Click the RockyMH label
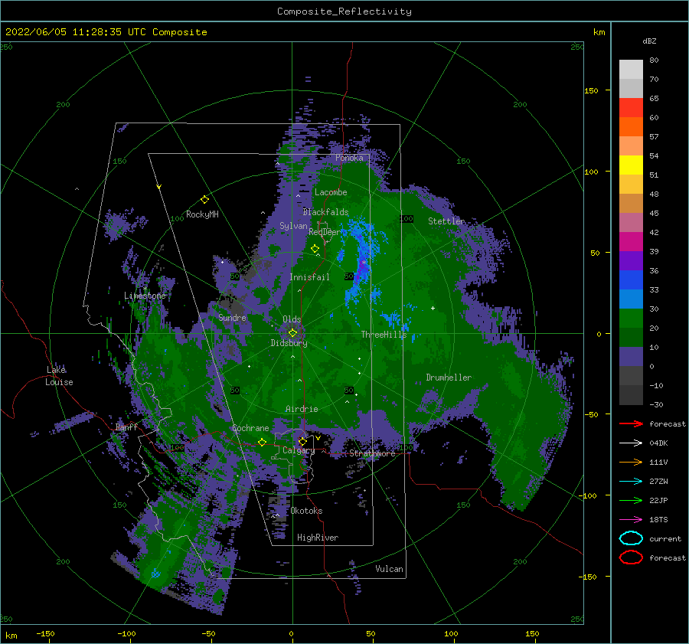The height and width of the screenshot is (644, 689). tap(202, 214)
